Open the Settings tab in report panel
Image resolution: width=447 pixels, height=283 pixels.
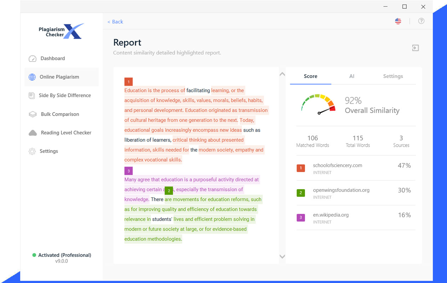coord(393,76)
